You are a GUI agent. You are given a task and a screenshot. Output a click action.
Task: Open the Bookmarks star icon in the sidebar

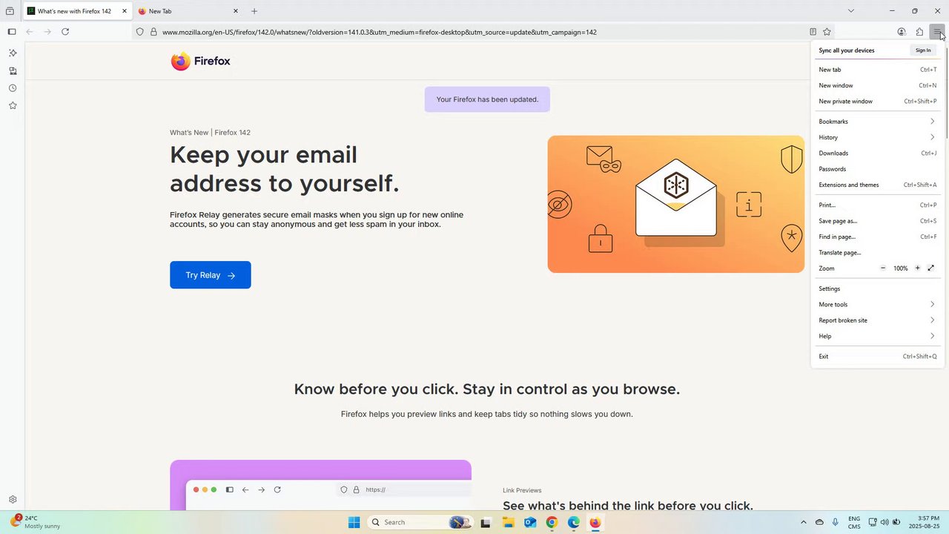tap(13, 105)
